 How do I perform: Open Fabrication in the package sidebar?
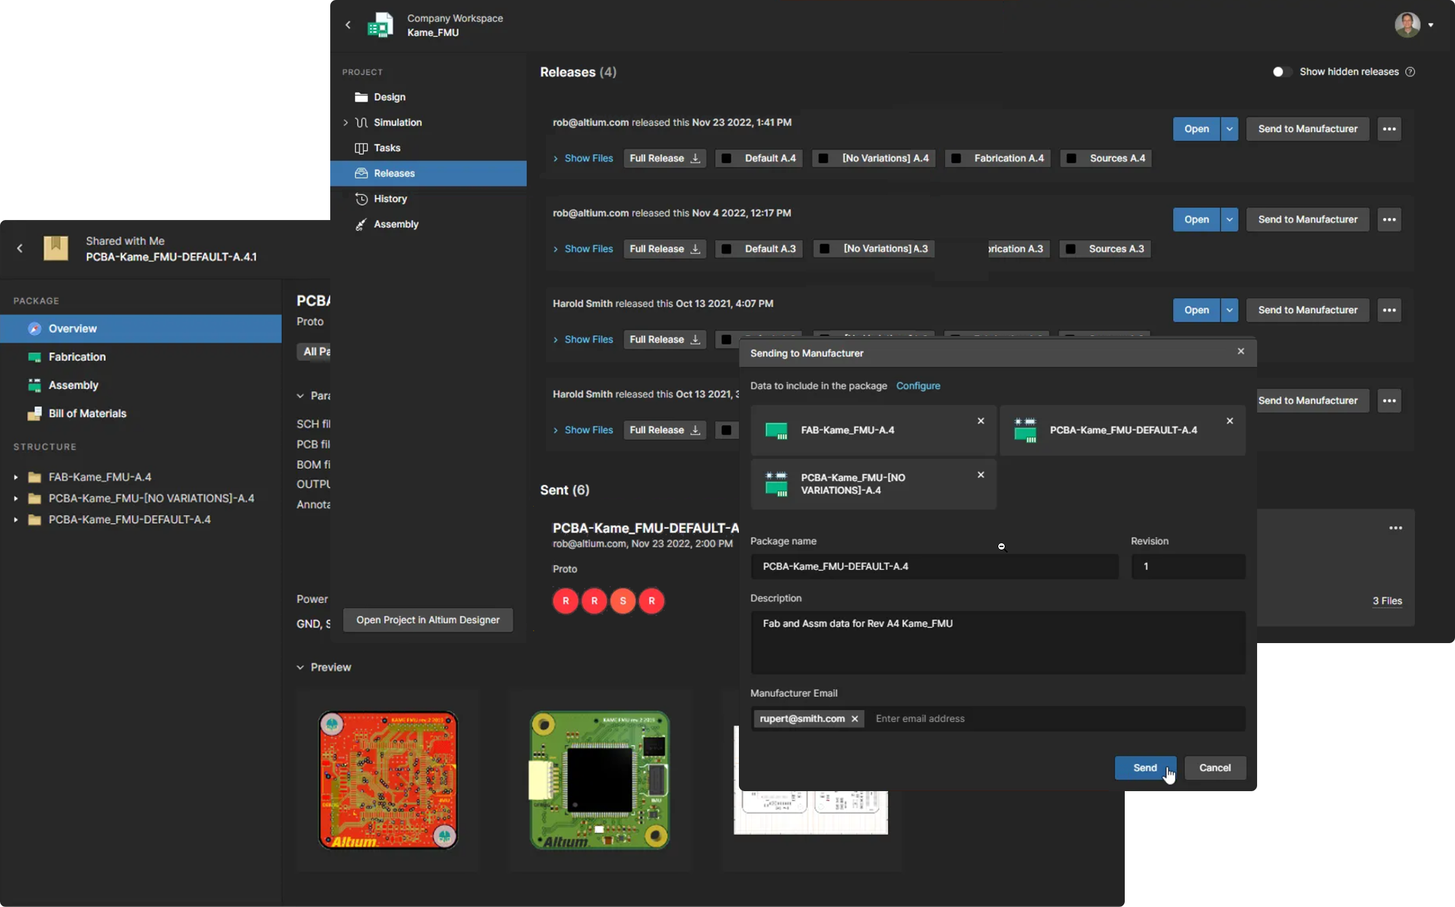[77, 357]
